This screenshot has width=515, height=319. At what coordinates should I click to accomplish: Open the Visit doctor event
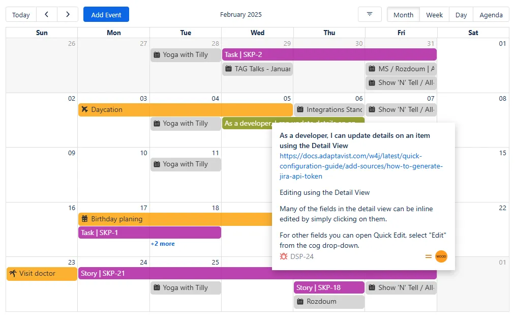(x=42, y=273)
